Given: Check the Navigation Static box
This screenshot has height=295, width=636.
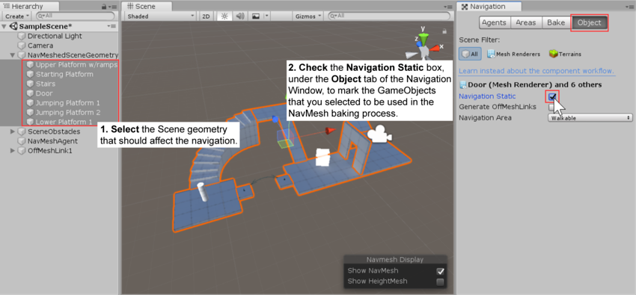Looking at the screenshot, I should click(551, 96).
